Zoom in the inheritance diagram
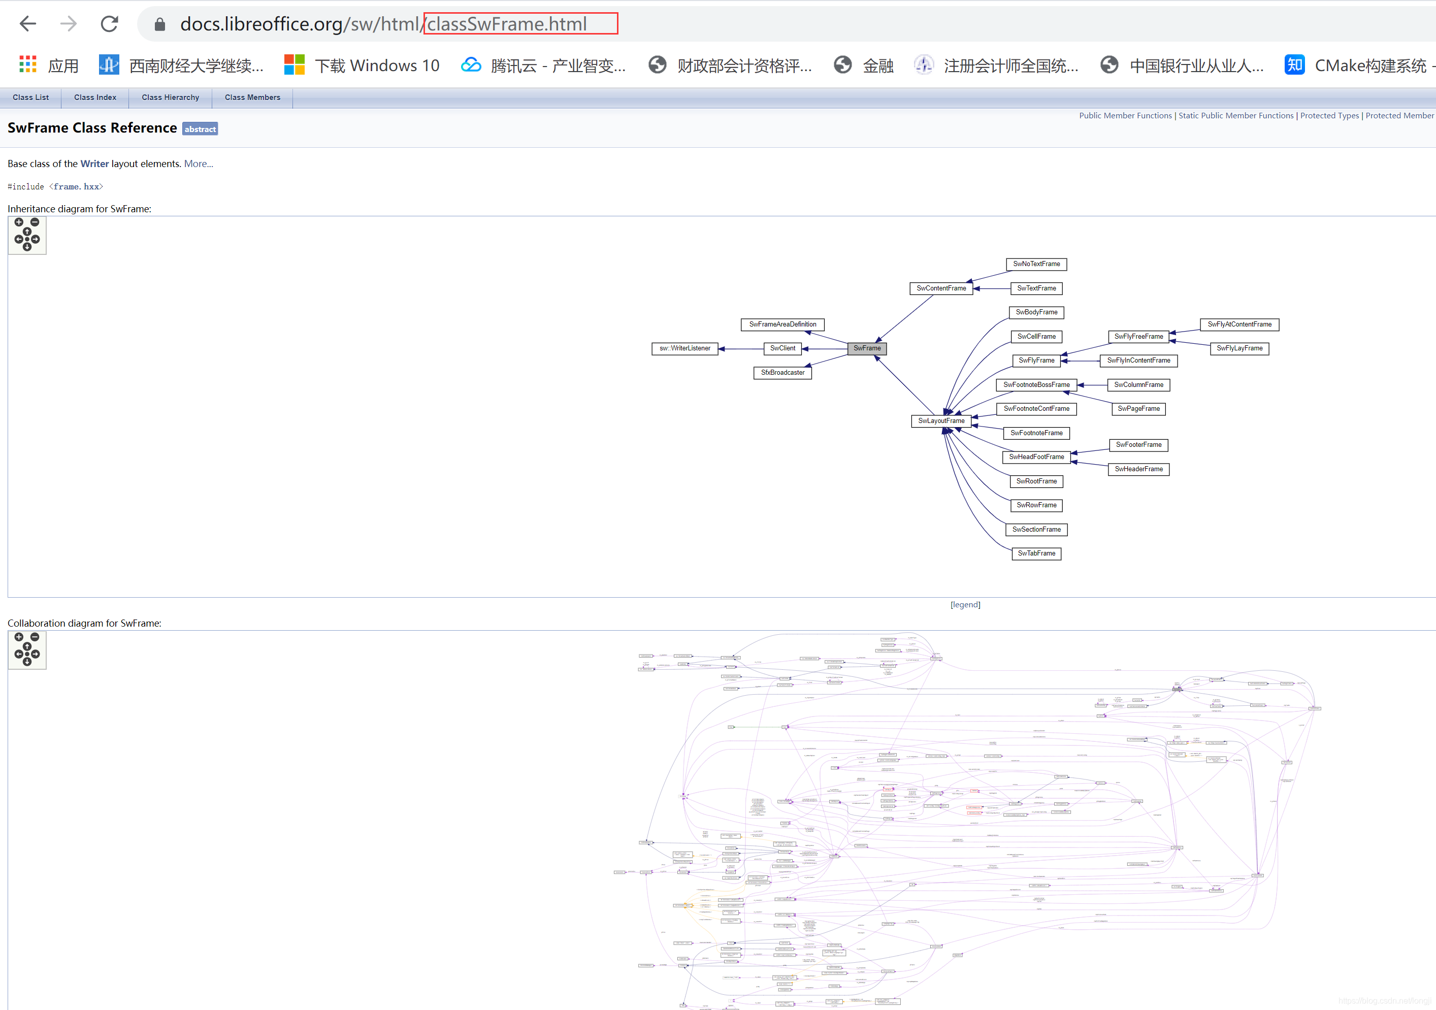The height and width of the screenshot is (1010, 1436). [x=19, y=222]
